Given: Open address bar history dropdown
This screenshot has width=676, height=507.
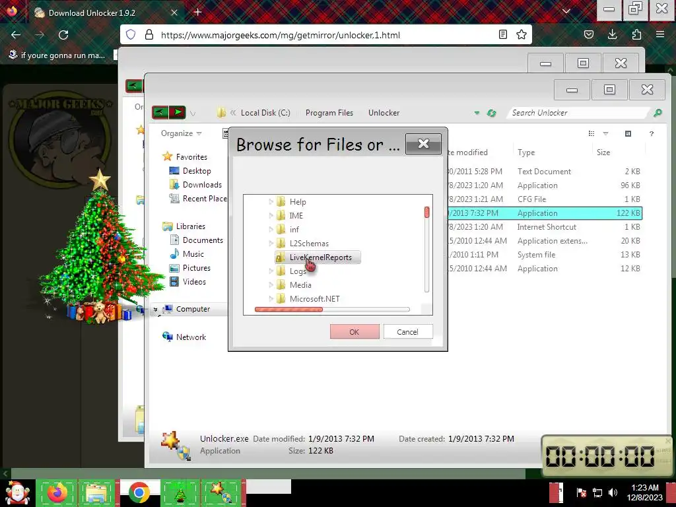Looking at the screenshot, I should click(x=477, y=113).
